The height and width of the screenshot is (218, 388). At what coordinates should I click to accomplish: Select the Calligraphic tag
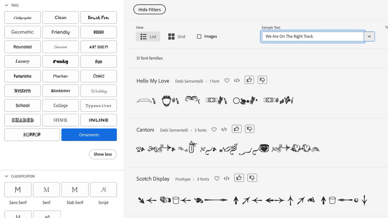coord(23,18)
